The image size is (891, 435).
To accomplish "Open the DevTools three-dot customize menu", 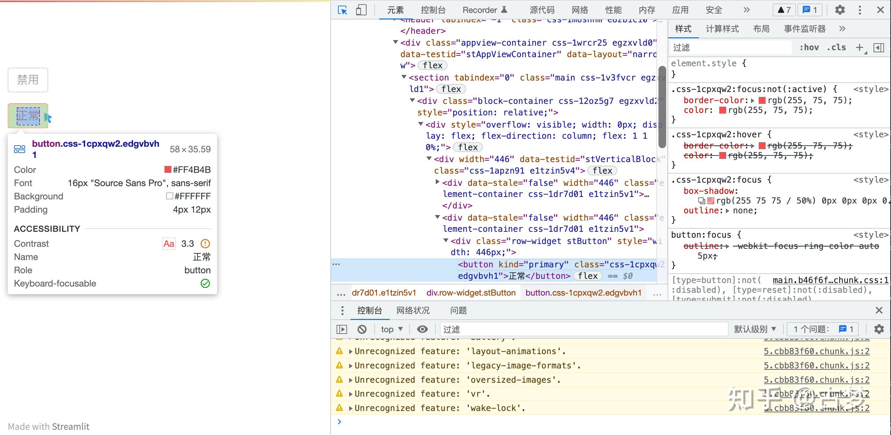I will 860,10.
